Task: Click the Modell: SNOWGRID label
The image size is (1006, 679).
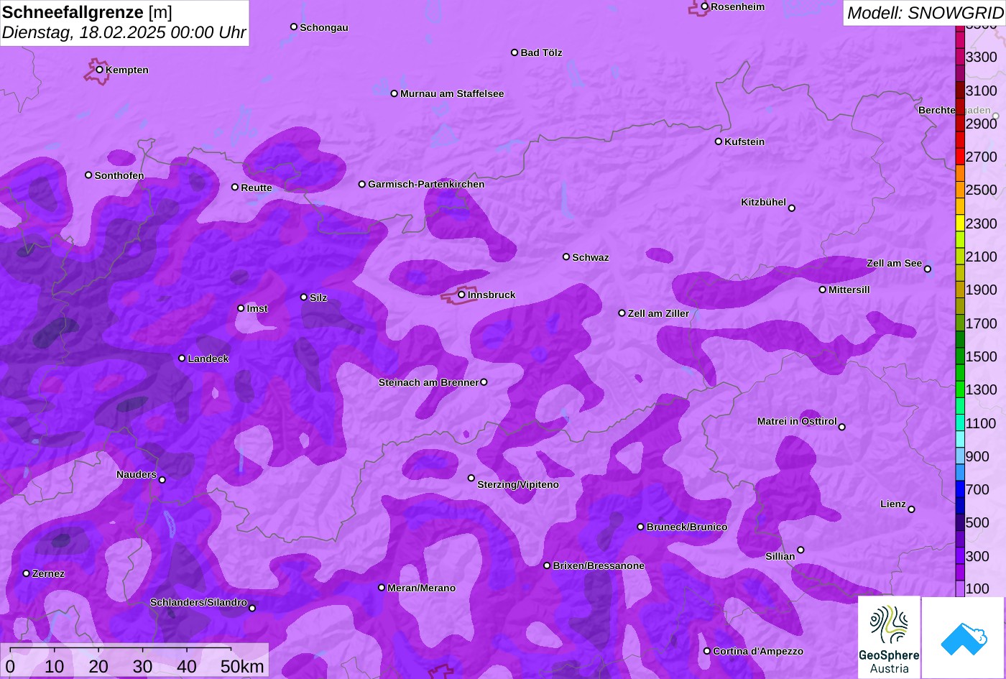Action: click(925, 12)
